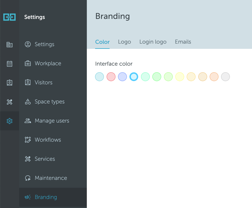Open Workplace settings page

click(47, 63)
